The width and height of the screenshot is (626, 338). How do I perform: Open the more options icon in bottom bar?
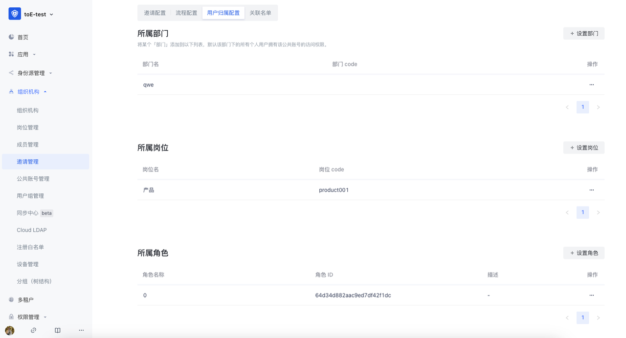pyautogui.click(x=81, y=330)
